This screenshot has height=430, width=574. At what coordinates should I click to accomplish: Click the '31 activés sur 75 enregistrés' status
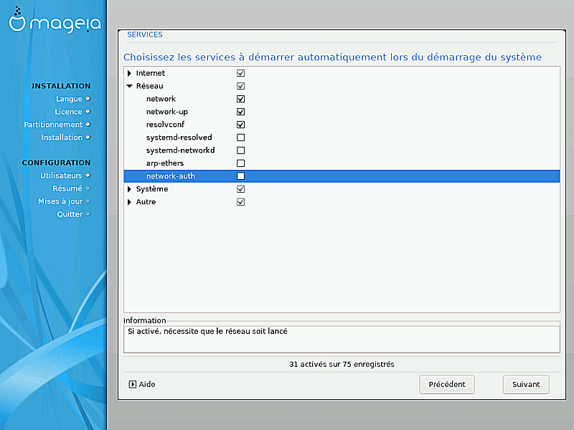[342, 364]
